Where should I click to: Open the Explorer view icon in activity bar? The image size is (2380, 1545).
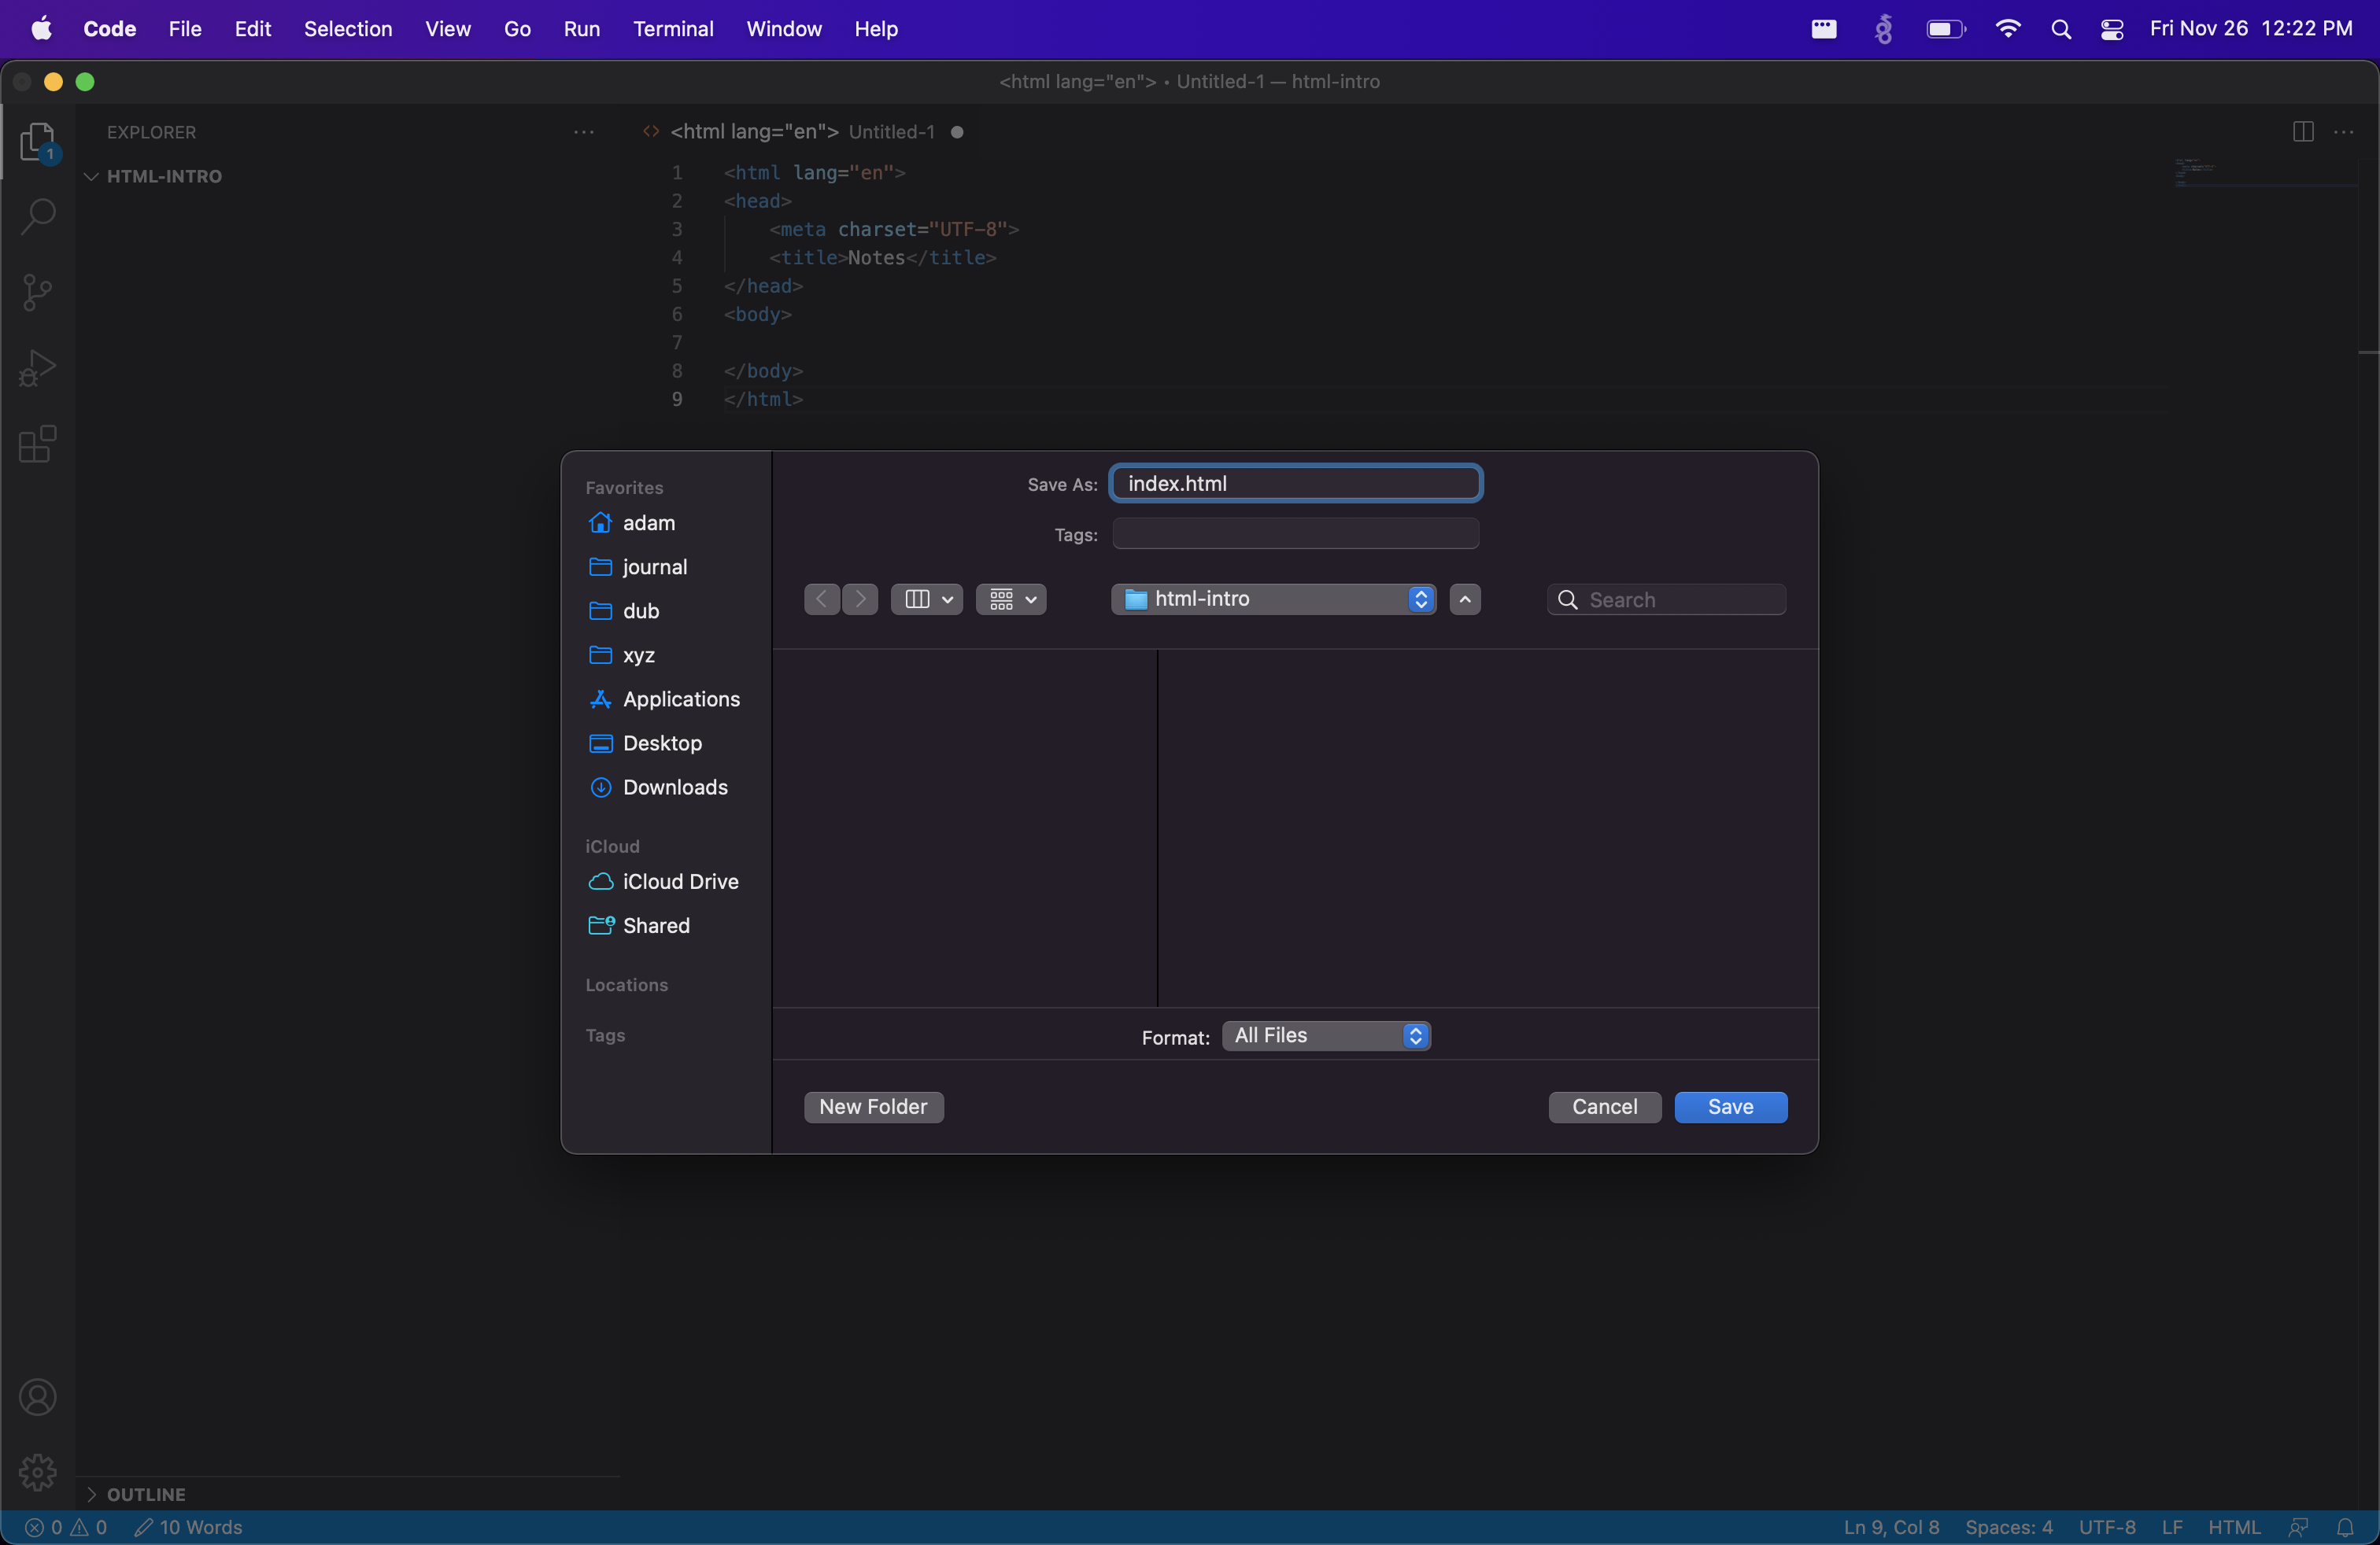coord(38,143)
